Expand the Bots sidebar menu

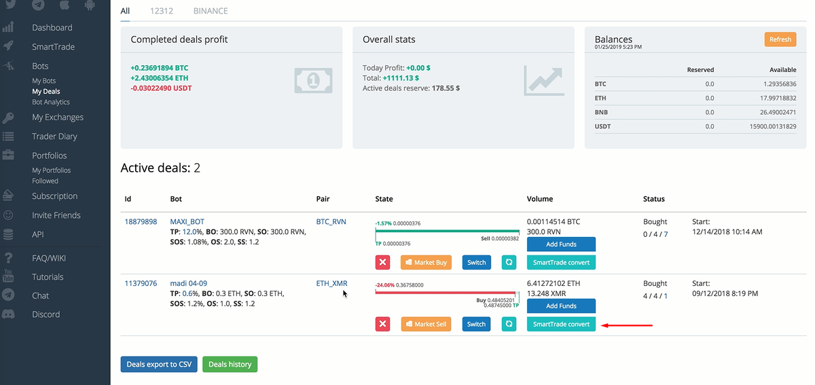point(40,66)
